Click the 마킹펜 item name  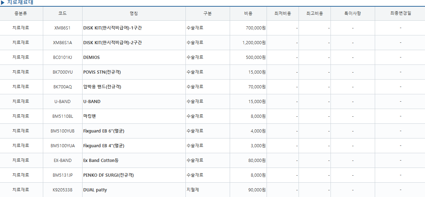coord(90,116)
